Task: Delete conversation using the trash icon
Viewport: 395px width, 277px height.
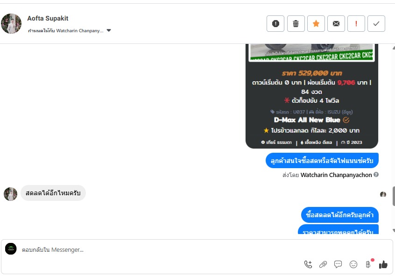Action: (296, 23)
